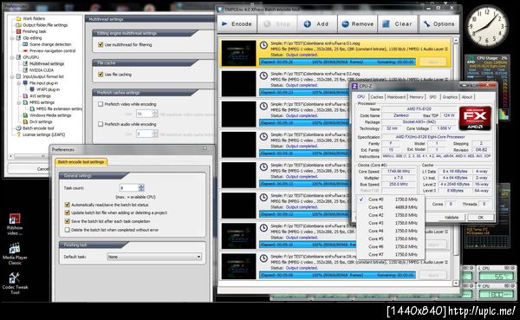Open the Media Player Classic desktop icon
Image resolution: width=520 pixels, height=320 pixels.
[15, 249]
